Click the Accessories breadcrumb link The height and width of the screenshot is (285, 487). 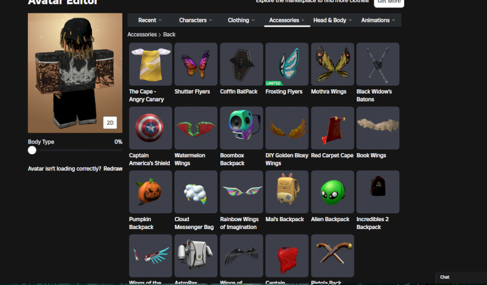pos(142,35)
